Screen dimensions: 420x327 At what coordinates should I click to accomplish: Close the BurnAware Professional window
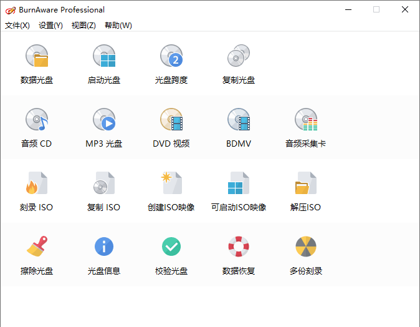pyautogui.click(x=405, y=9)
